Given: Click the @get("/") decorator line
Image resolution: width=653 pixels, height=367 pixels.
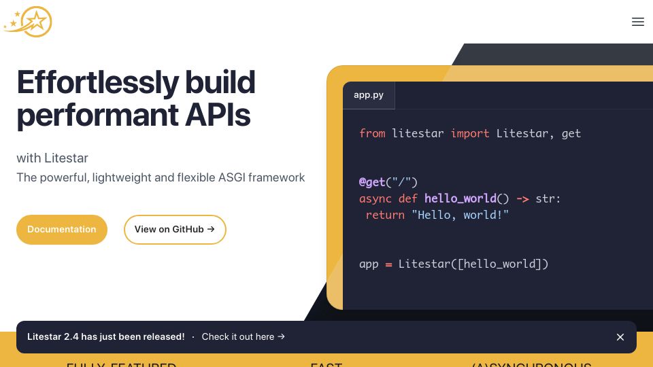Looking at the screenshot, I should 388,182.
